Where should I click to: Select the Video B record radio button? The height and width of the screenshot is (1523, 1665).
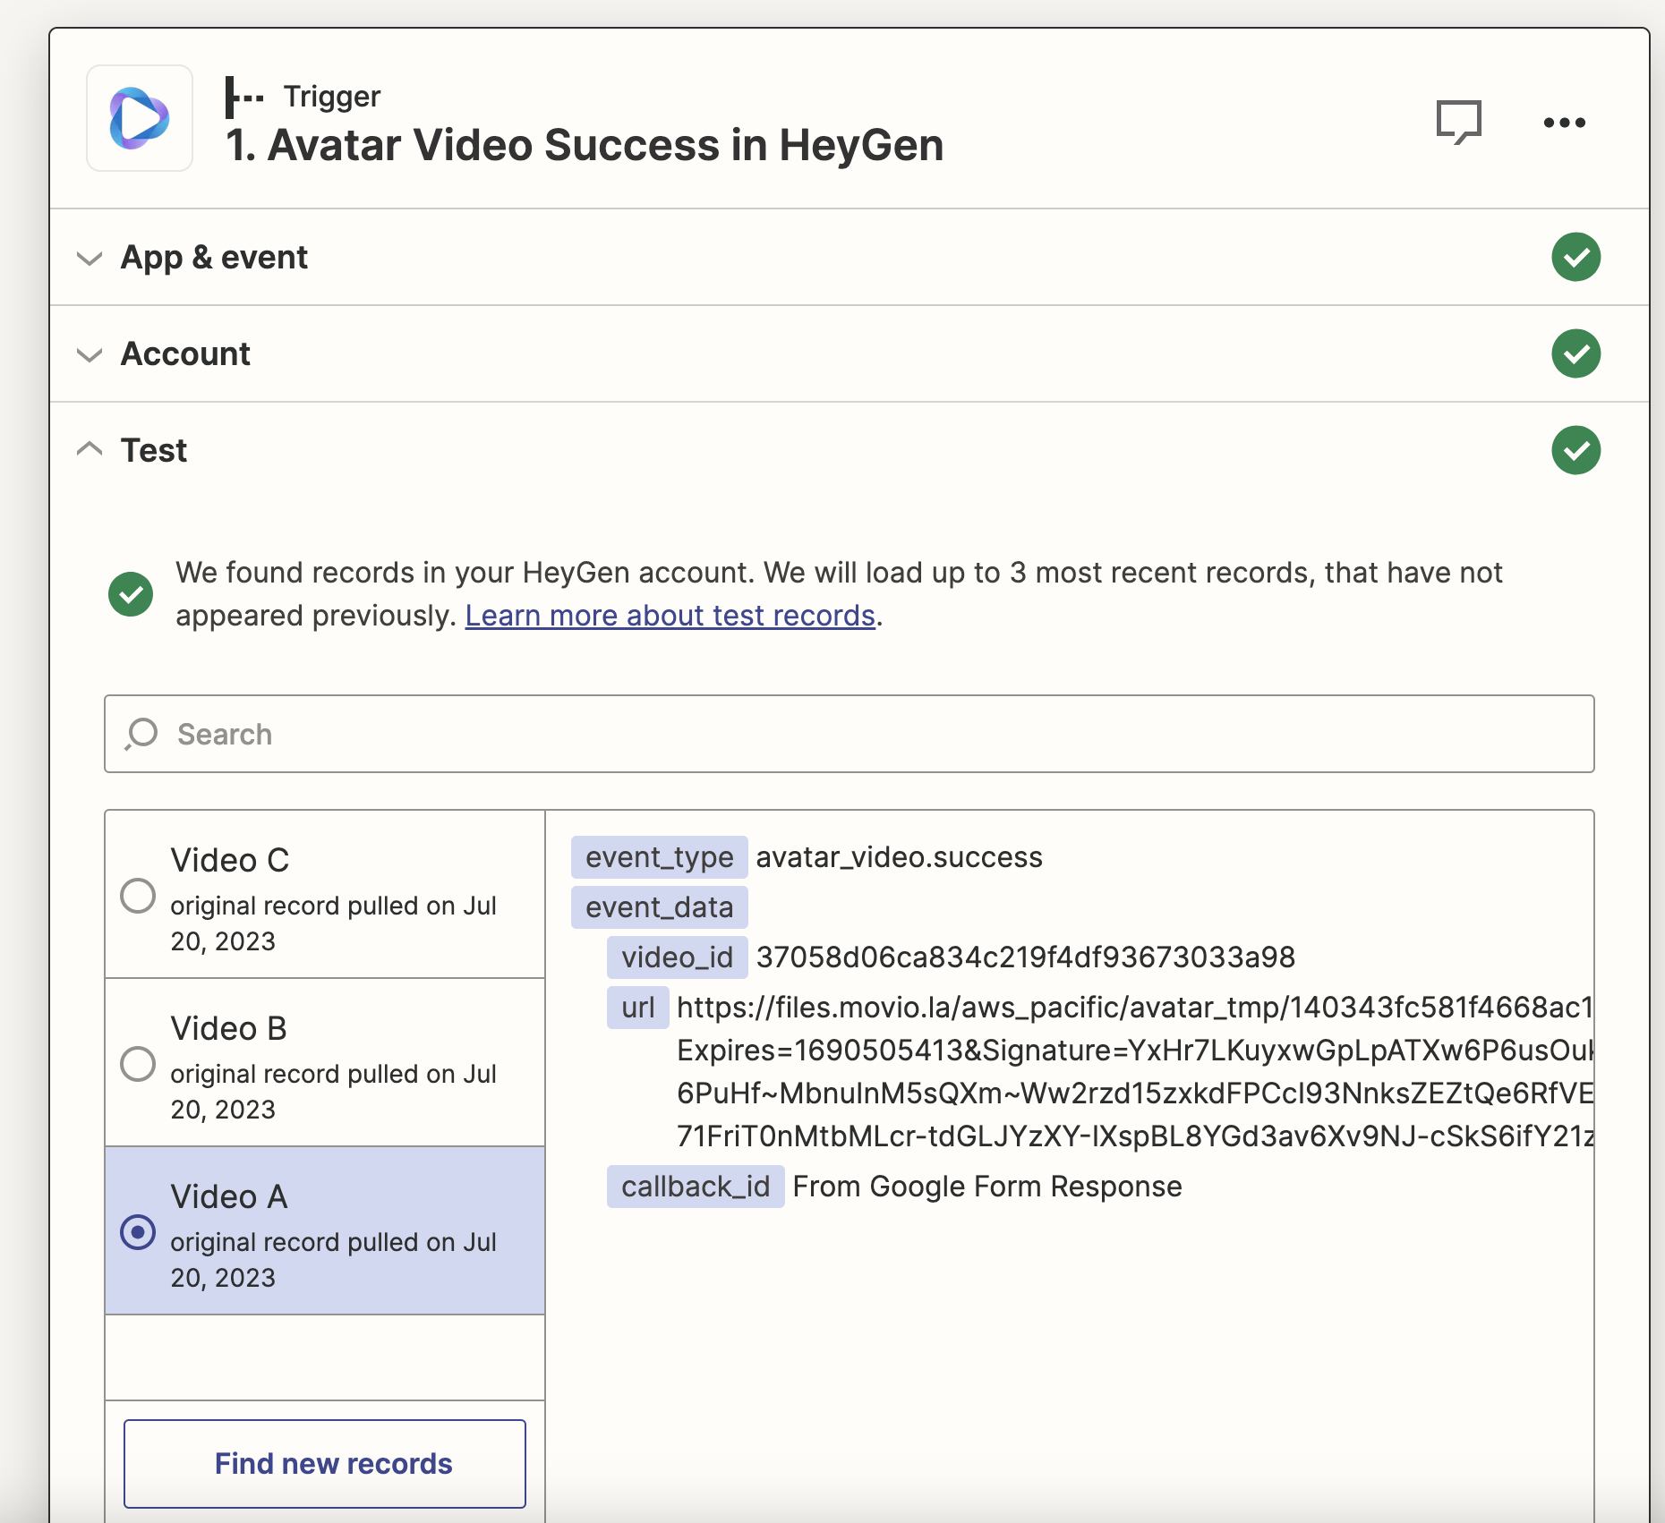coord(138,1064)
